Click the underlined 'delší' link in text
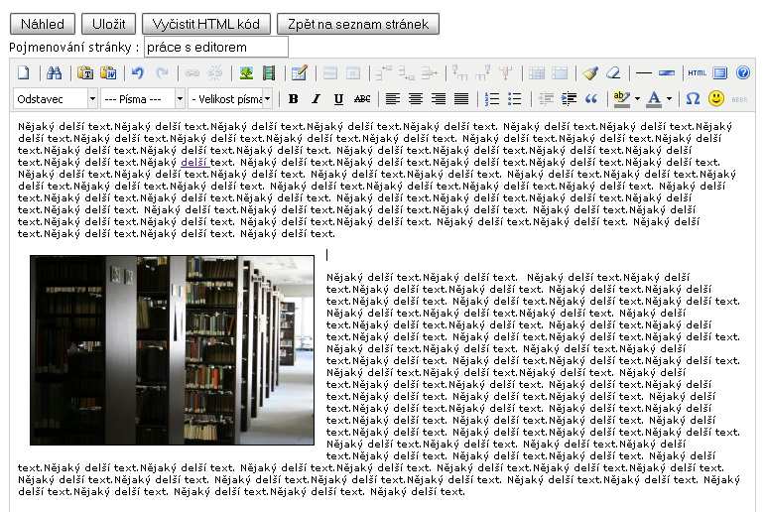This screenshot has width=765, height=512. [194, 162]
